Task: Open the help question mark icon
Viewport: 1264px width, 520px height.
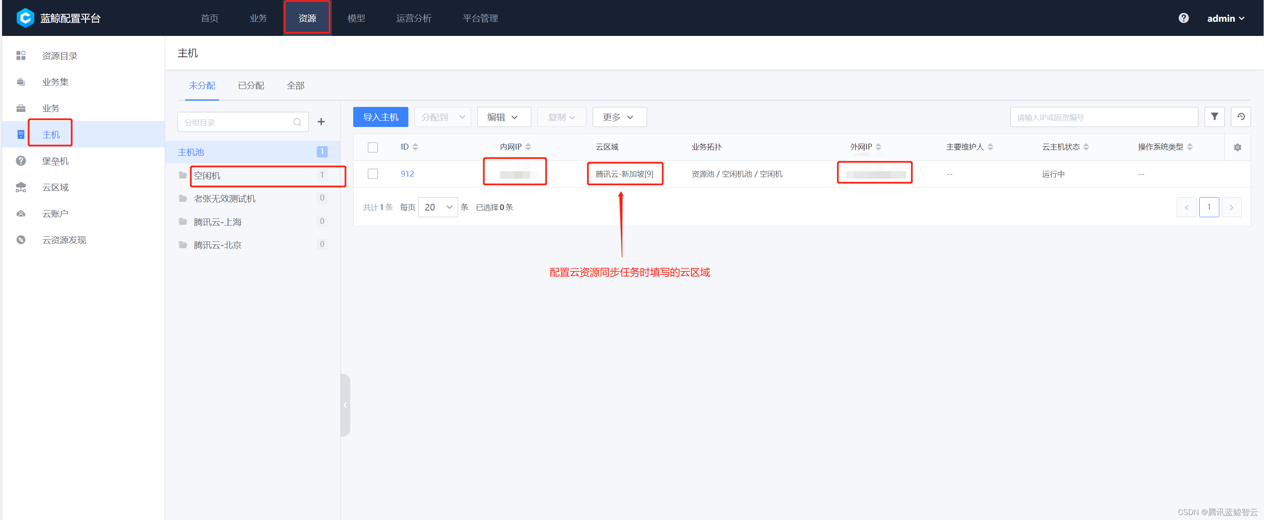Action: click(x=1183, y=18)
